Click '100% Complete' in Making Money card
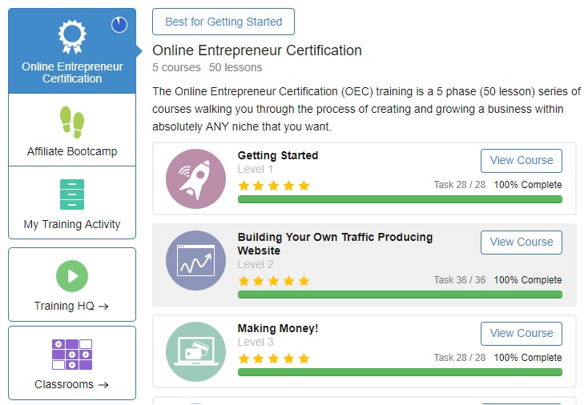 528,358
